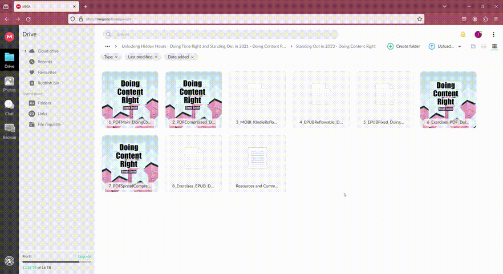The height and width of the screenshot is (274, 503).
Task: Expand the Upload dropdown arrow
Action: [x=460, y=46]
